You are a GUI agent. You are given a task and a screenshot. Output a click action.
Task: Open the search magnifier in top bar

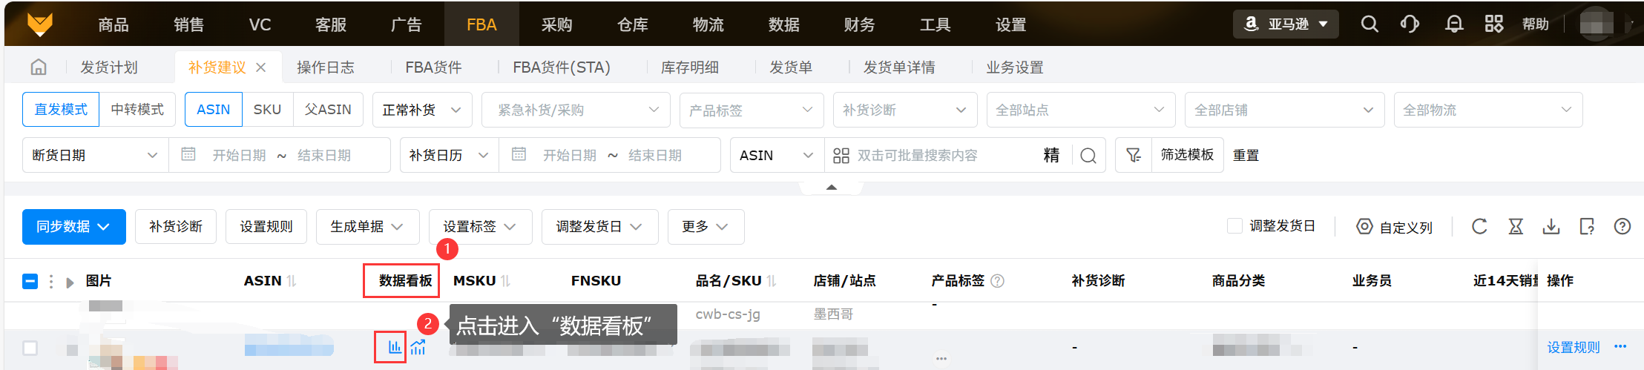tap(1370, 24)
